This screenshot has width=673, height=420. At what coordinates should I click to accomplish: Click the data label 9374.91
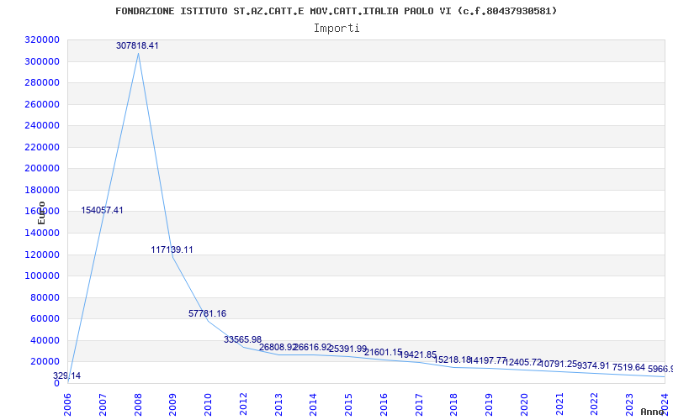594,365
